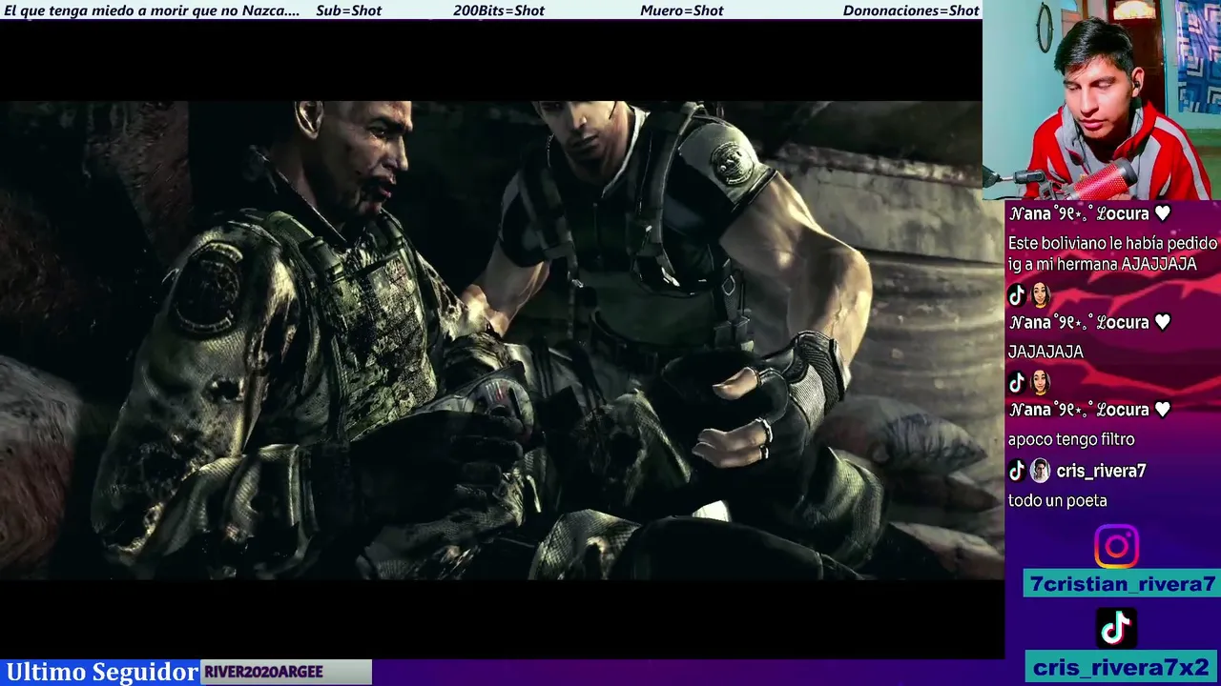Screen dimensions: 1221x686
Task: Select the 'Dononaciones=Shot' banner text
Action: pyautogui.click(x=911, y=10)
